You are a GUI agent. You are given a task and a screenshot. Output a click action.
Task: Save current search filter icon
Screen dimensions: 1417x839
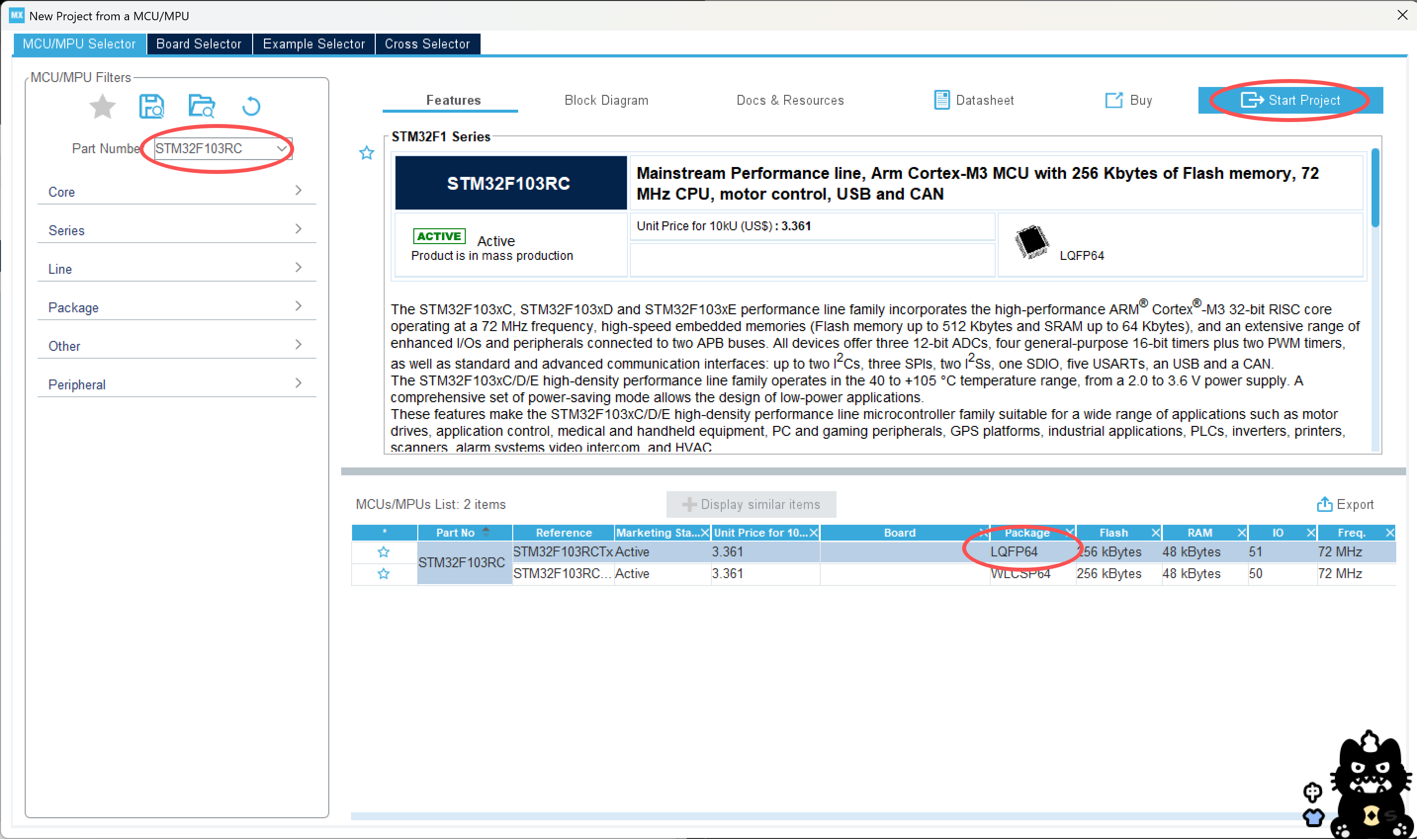pyautogui.click(x=152, y=106)
